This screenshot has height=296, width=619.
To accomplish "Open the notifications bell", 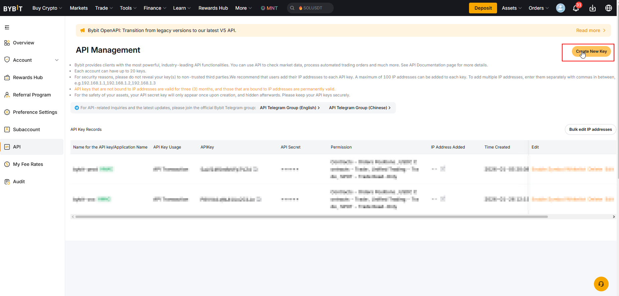I will [x=576, y=8].
